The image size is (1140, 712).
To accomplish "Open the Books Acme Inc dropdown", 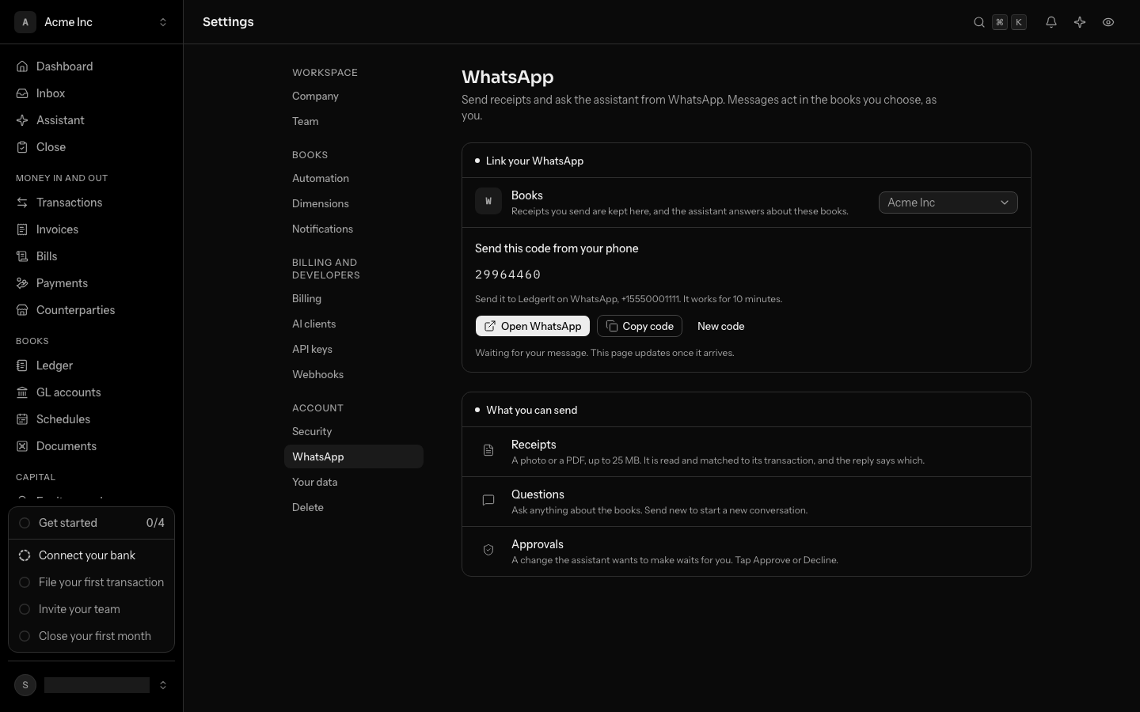I will [x=948, y=203].
